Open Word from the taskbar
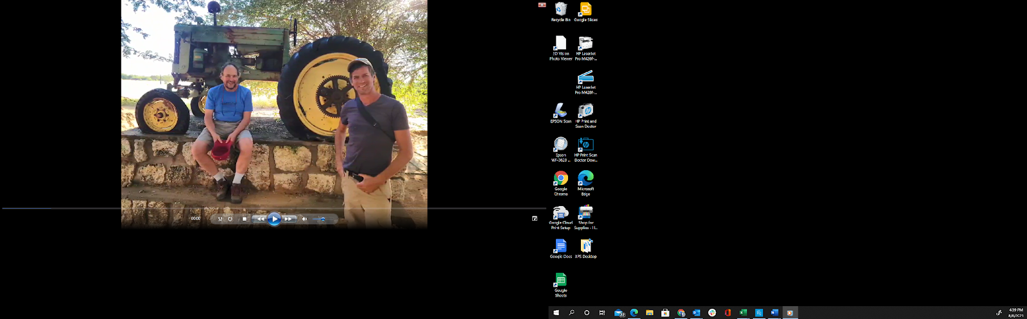 774,313
